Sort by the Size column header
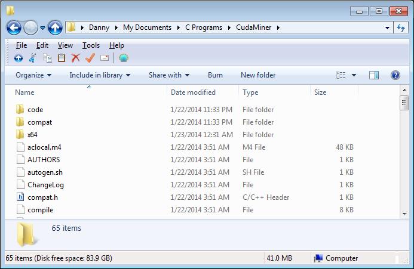The height and width of the screenshot is (269, 414). [335, 92]
